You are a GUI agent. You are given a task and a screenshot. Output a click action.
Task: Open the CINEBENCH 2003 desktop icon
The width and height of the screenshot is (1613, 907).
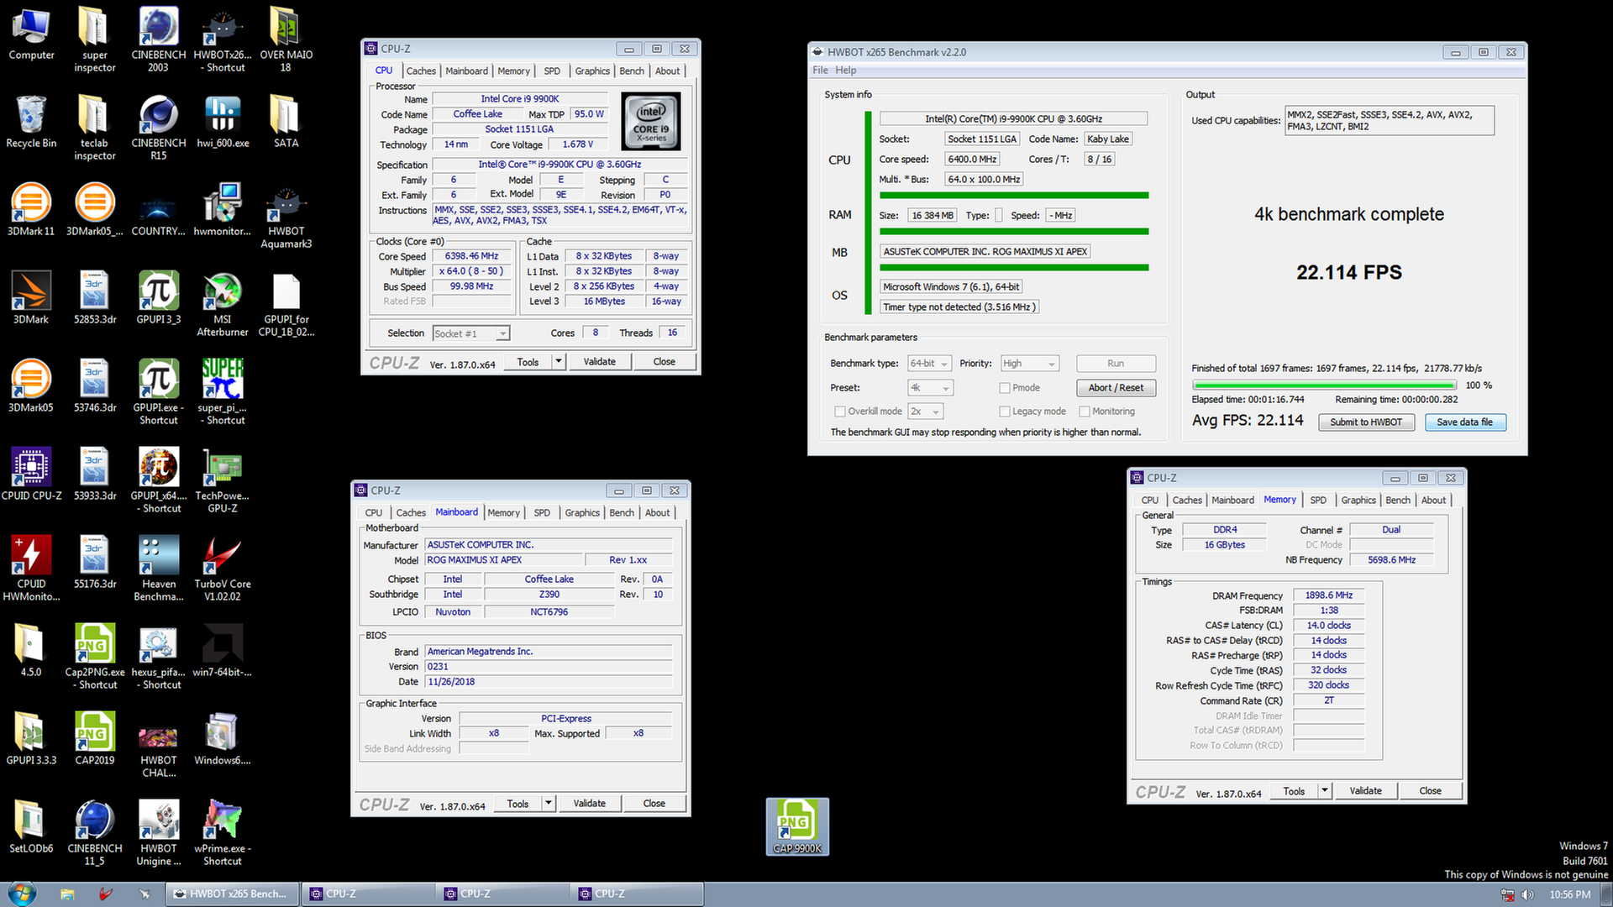click(x=158, y=39)
